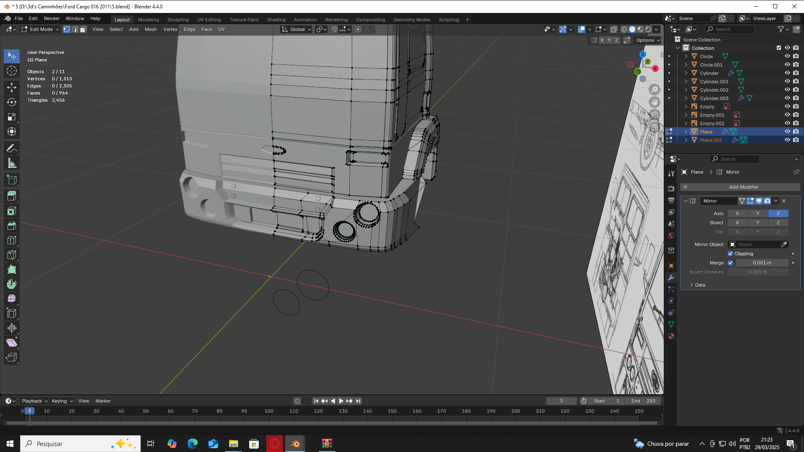804x452 pixels.
Task: Select the Loop Cut tool
Action: 12,240
